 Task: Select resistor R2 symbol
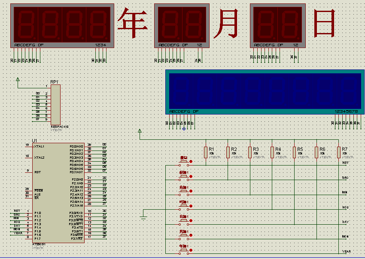click(x=228, y=153)
